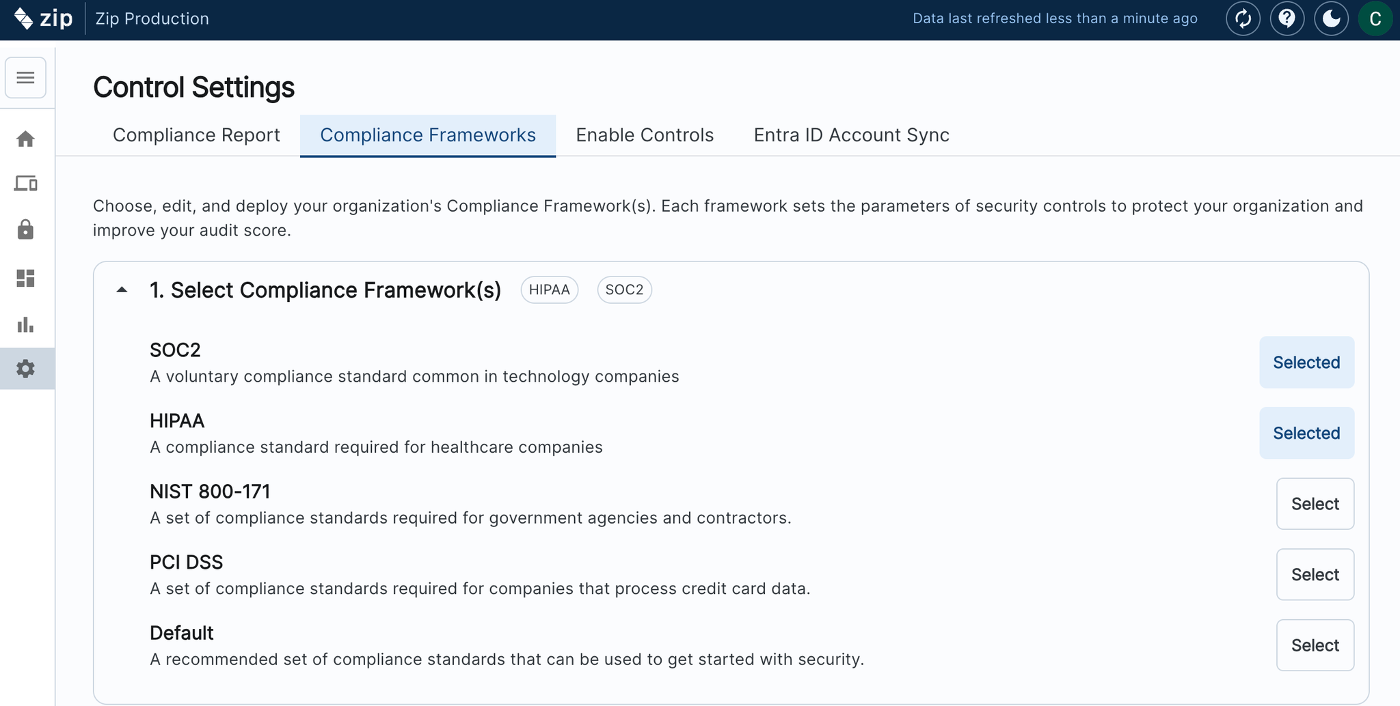Open the help question mark icon
The width and height of the screenshot is (1400, 706).
1287,18
